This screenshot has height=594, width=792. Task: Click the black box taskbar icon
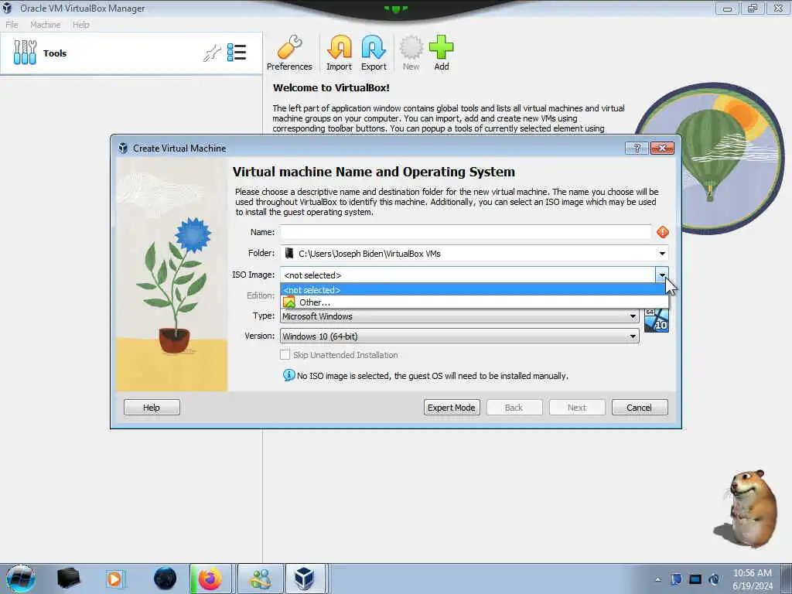[x=69, y=579]
